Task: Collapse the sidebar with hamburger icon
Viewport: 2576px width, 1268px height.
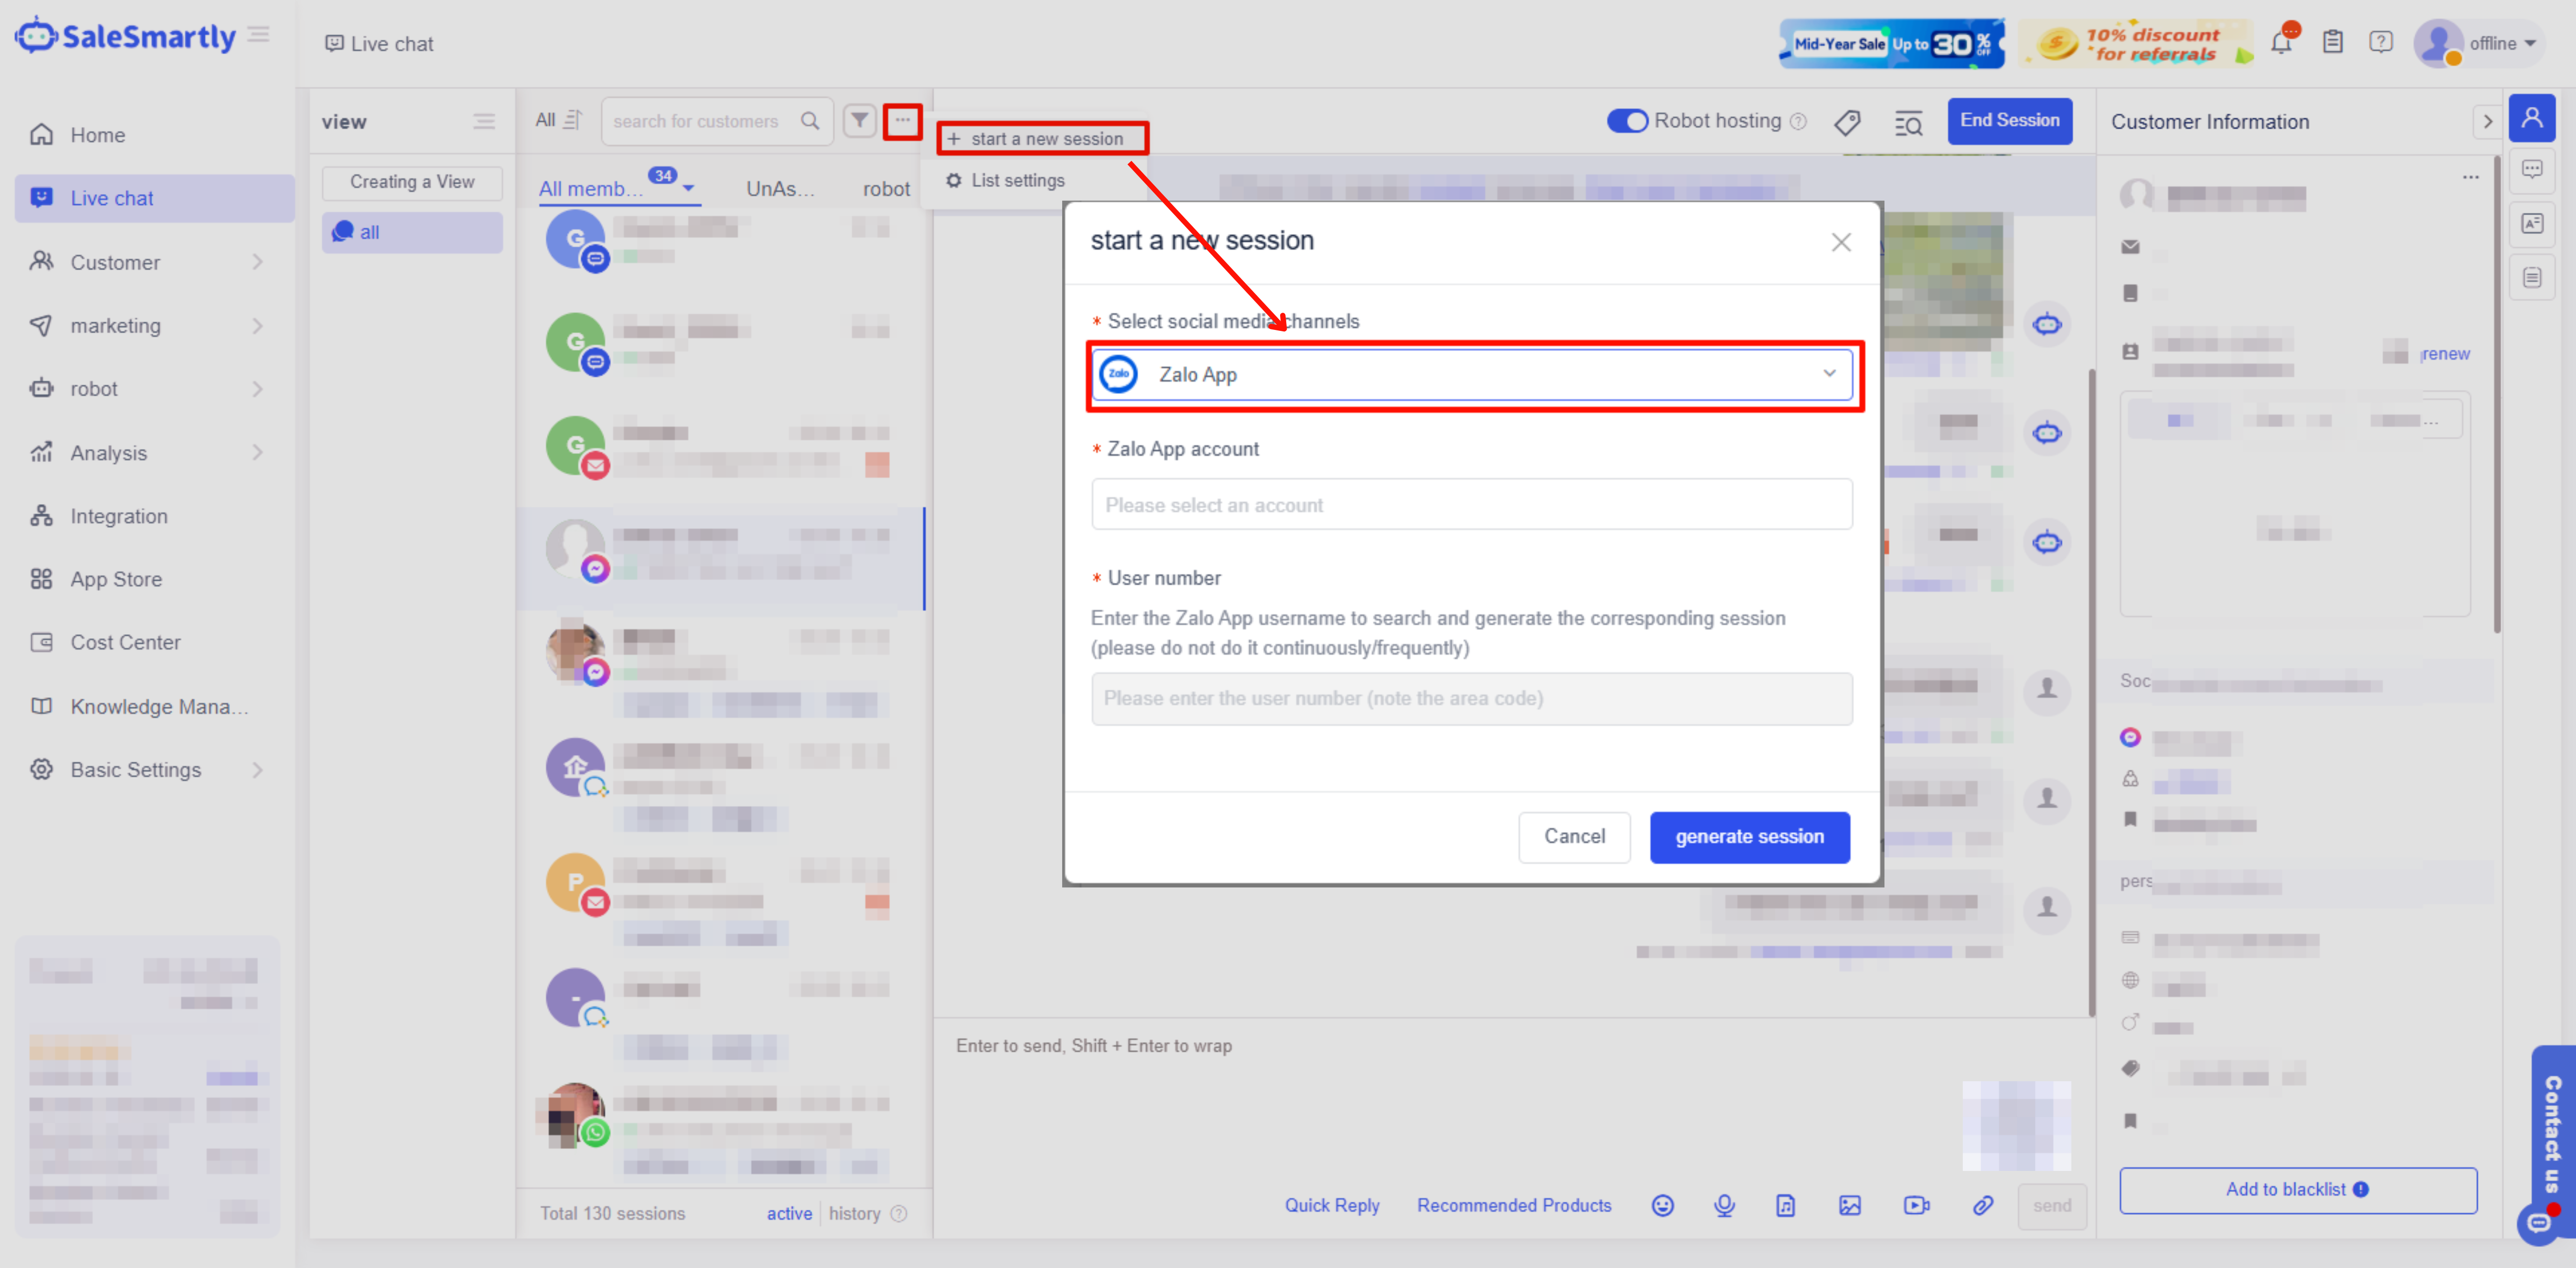Action: 259,35
